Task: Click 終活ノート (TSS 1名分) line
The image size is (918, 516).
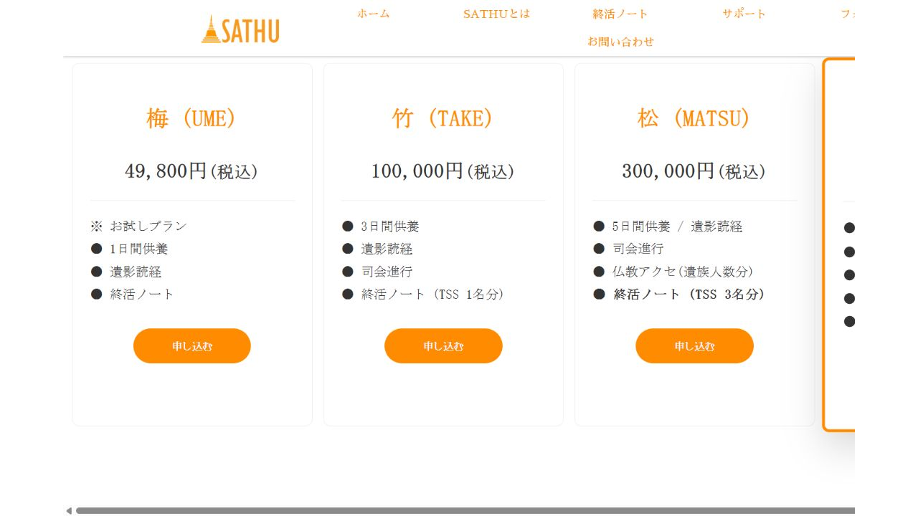Action: 423,294
